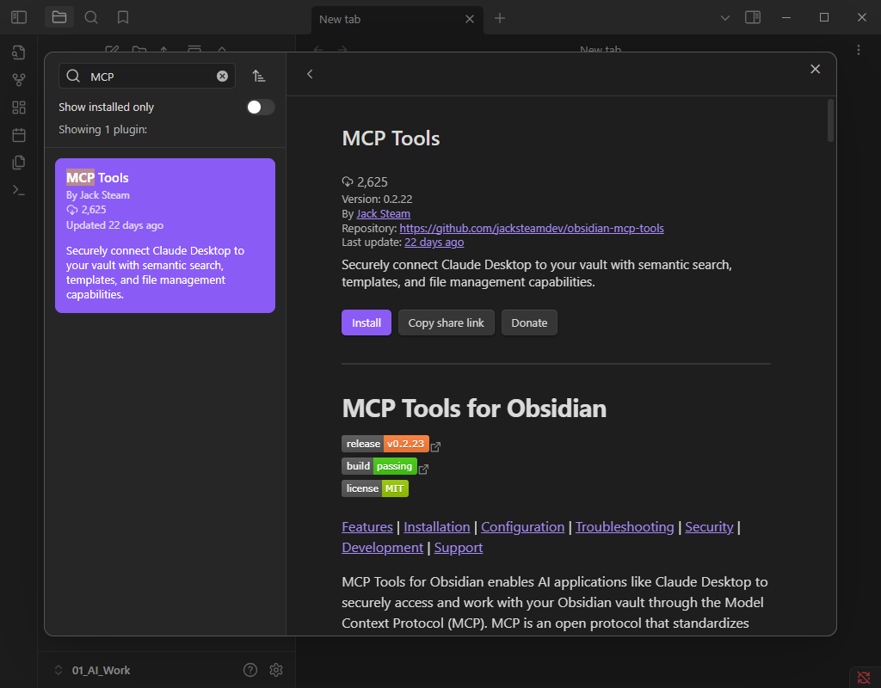Image resolution: width=881 pixels, height=688 pixels.
Task: Select the MCP Tools plugin card
Action: point(165,236)
